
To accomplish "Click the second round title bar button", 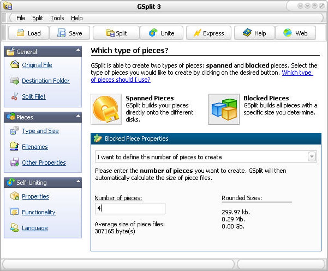I will pos(307,6).
